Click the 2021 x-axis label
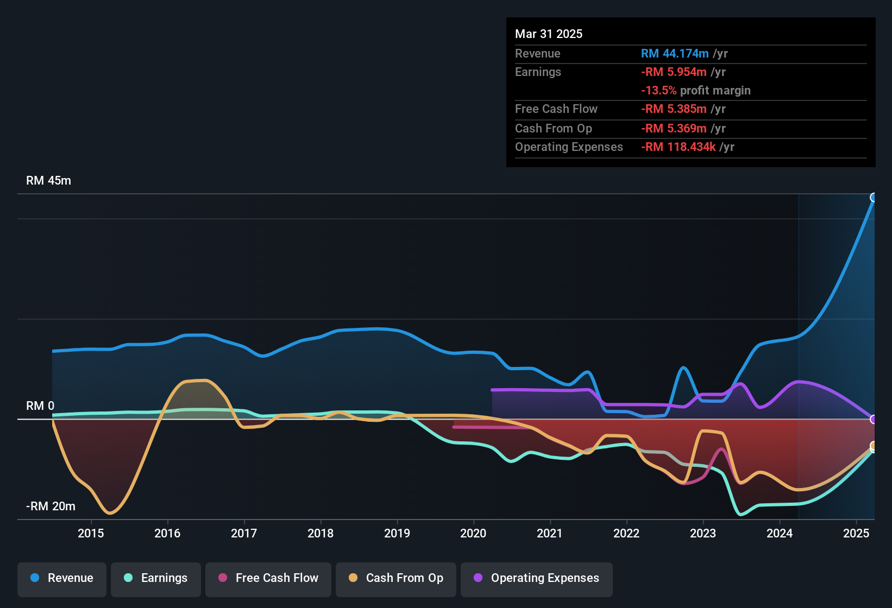 [x=550, y=533]
